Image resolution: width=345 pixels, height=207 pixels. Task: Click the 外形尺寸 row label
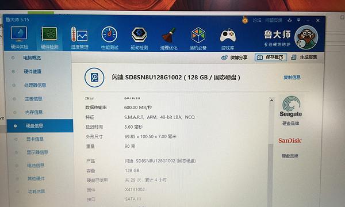point(94,137)
